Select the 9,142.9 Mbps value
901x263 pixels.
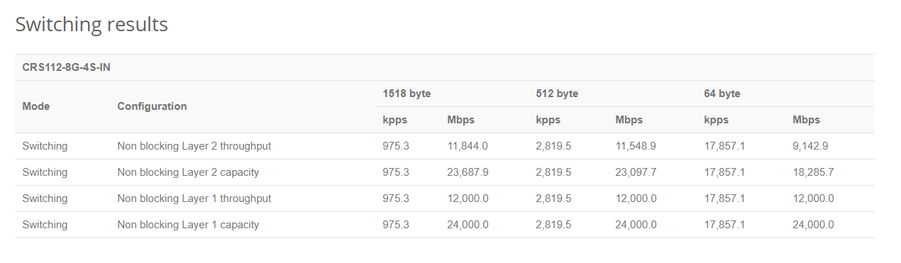pyautogui.click(x=810, y=146)
